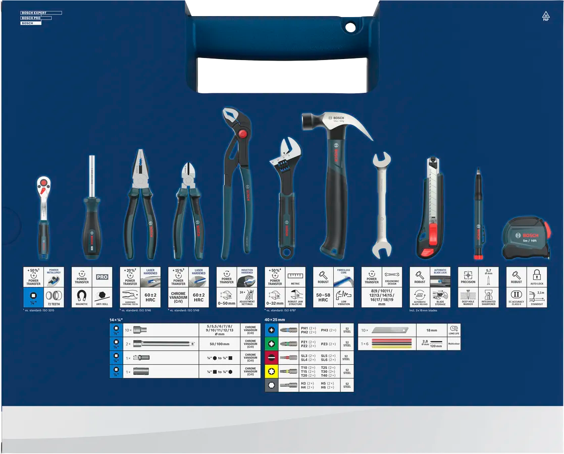Click the BOSCH EXPERT label
The image size is (564, 454).
click(x=41, y=13)
